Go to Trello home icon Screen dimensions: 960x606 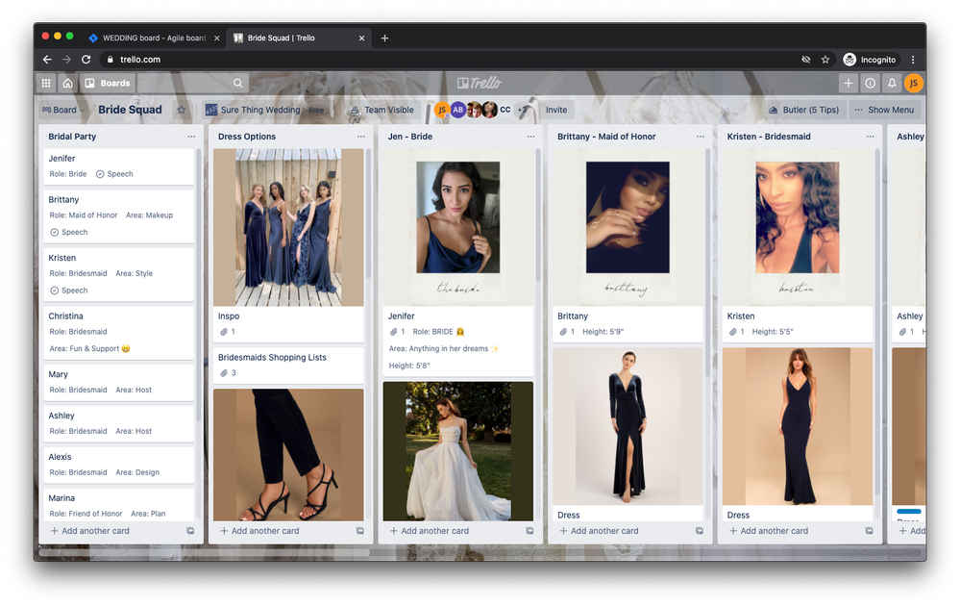pos(67,83)
